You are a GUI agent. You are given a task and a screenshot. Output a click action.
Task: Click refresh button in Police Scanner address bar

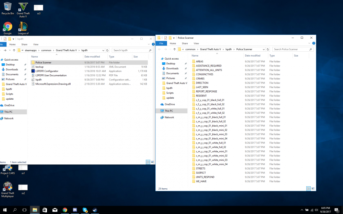(x=268, y=49)
